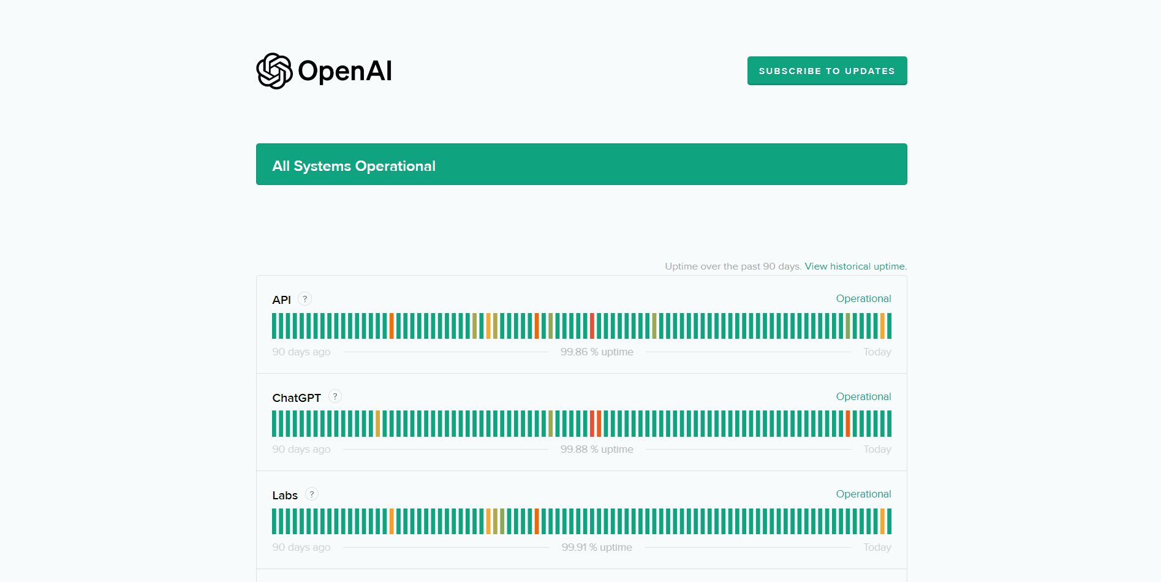
Task: Click Subscribe to Updates button
Action: 827,71
